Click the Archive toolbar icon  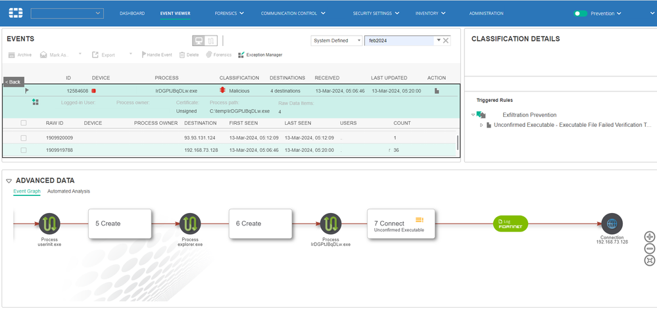pyautogui.click(x=12, y=55)
